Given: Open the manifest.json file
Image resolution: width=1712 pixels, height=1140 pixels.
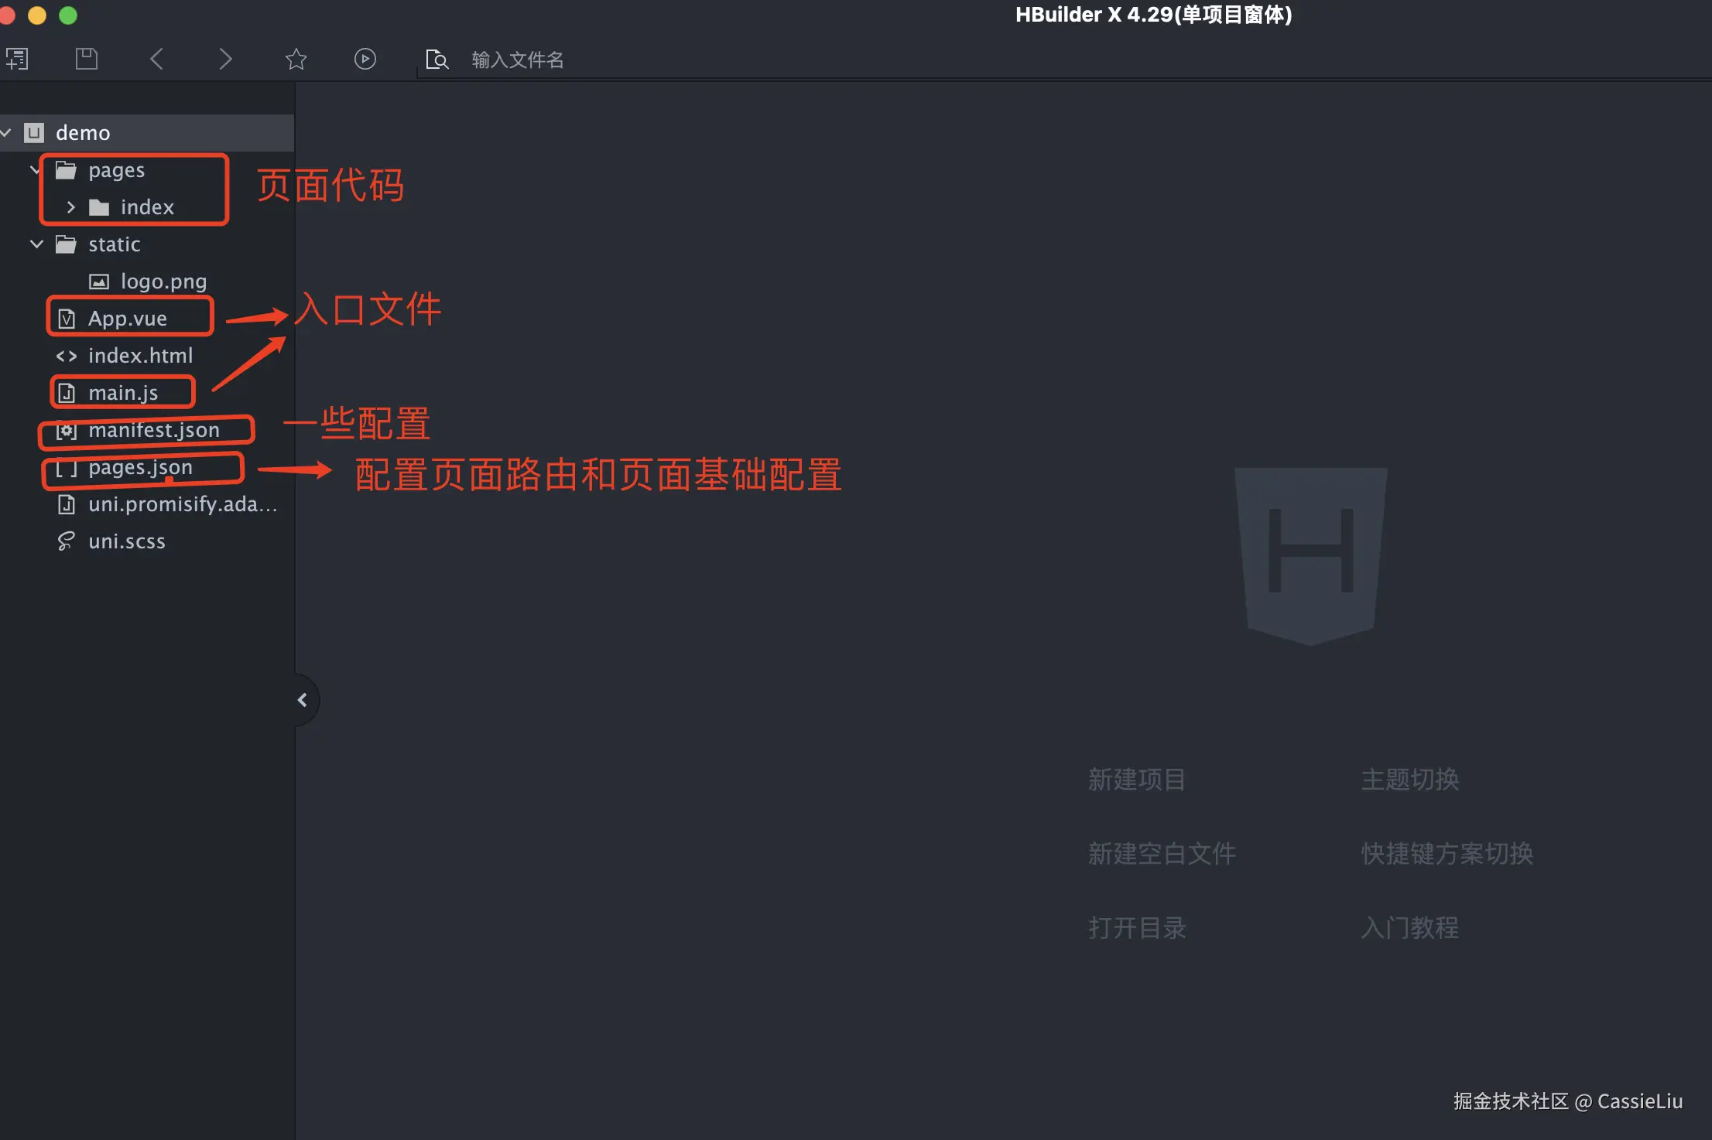Looking at the screenshot, I should [x=153, y=430].
